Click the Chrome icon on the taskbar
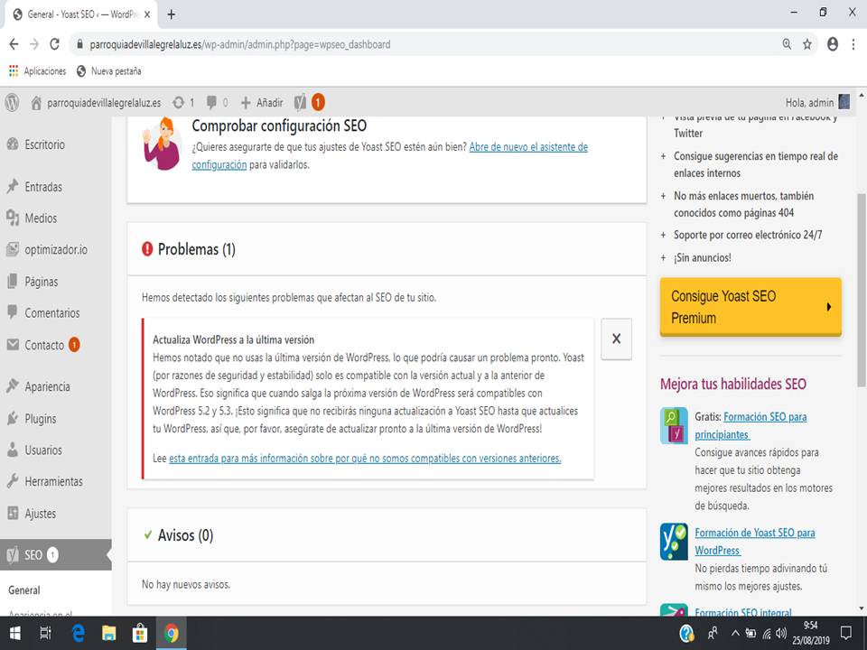867x650 pixels. 171,634
